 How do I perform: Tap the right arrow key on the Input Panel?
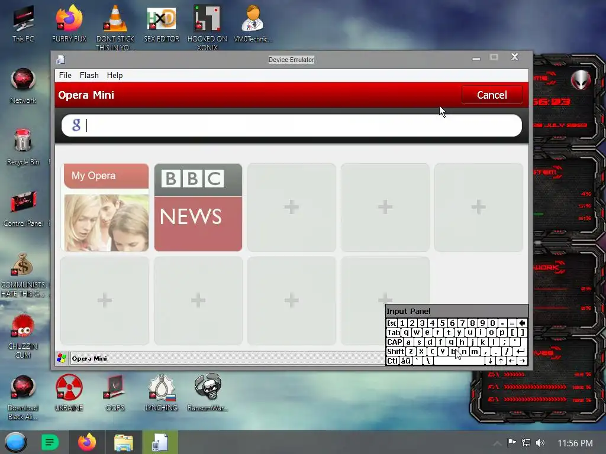click(522, 361)
